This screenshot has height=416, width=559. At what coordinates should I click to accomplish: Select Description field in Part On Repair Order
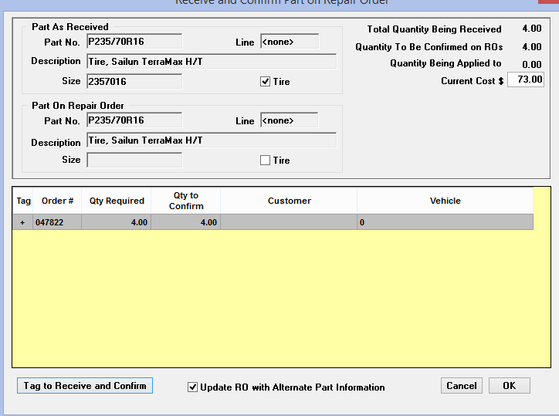[x=212, y=140]
